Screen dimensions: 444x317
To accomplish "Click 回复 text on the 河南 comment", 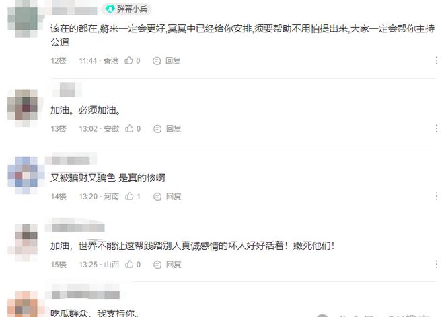I will click(174, 197).
